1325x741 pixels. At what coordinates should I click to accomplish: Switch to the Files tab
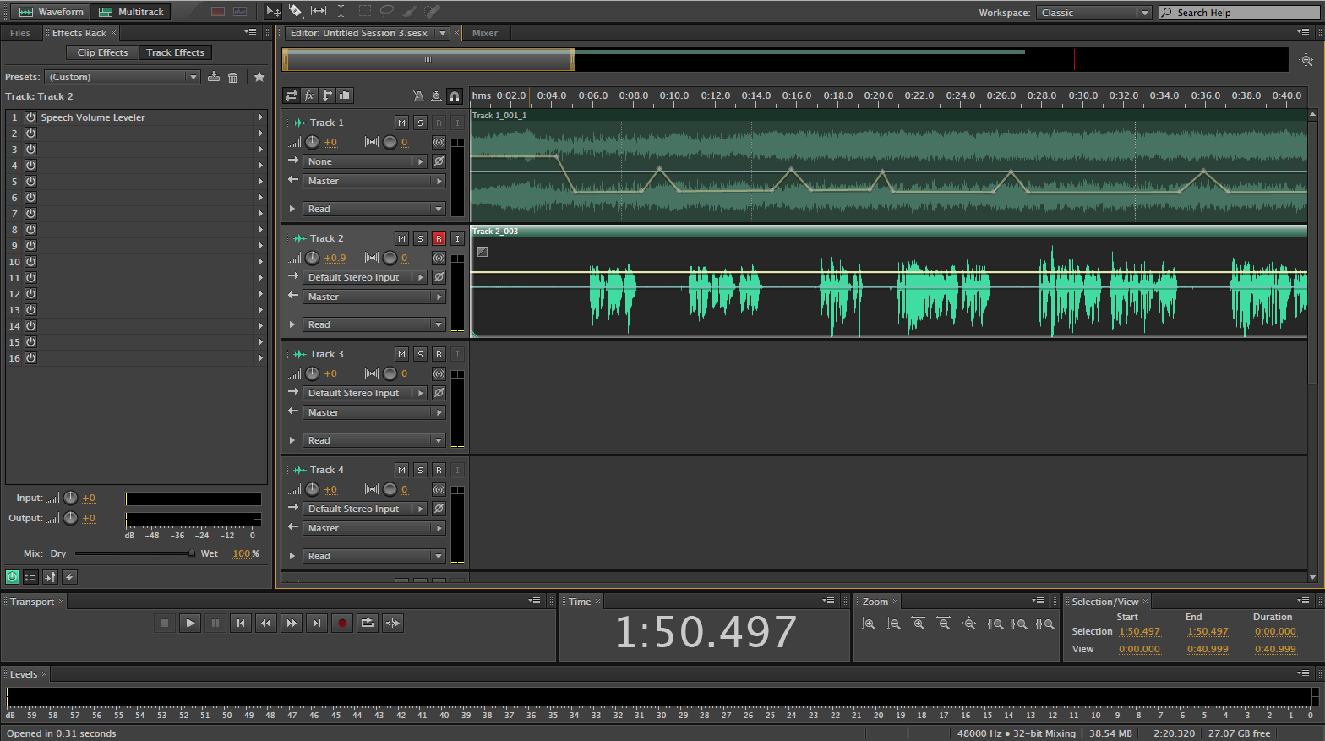pos(20,33)
